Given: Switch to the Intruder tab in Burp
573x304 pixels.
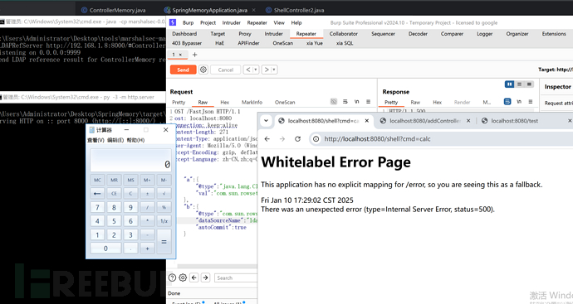Looking at the screenshot, I should pyautogui.click(x=274, y=33).
